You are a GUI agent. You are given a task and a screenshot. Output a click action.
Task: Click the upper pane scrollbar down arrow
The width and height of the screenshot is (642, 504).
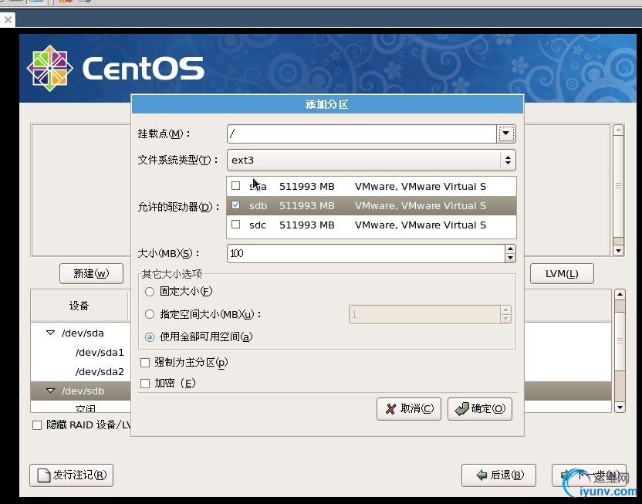(618, 251)
